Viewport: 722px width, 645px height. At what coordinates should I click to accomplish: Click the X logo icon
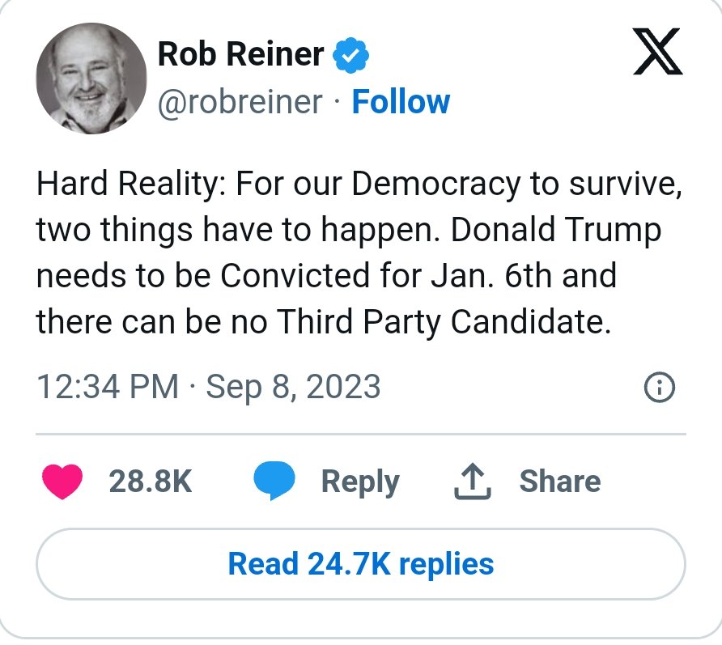[657, 53]
